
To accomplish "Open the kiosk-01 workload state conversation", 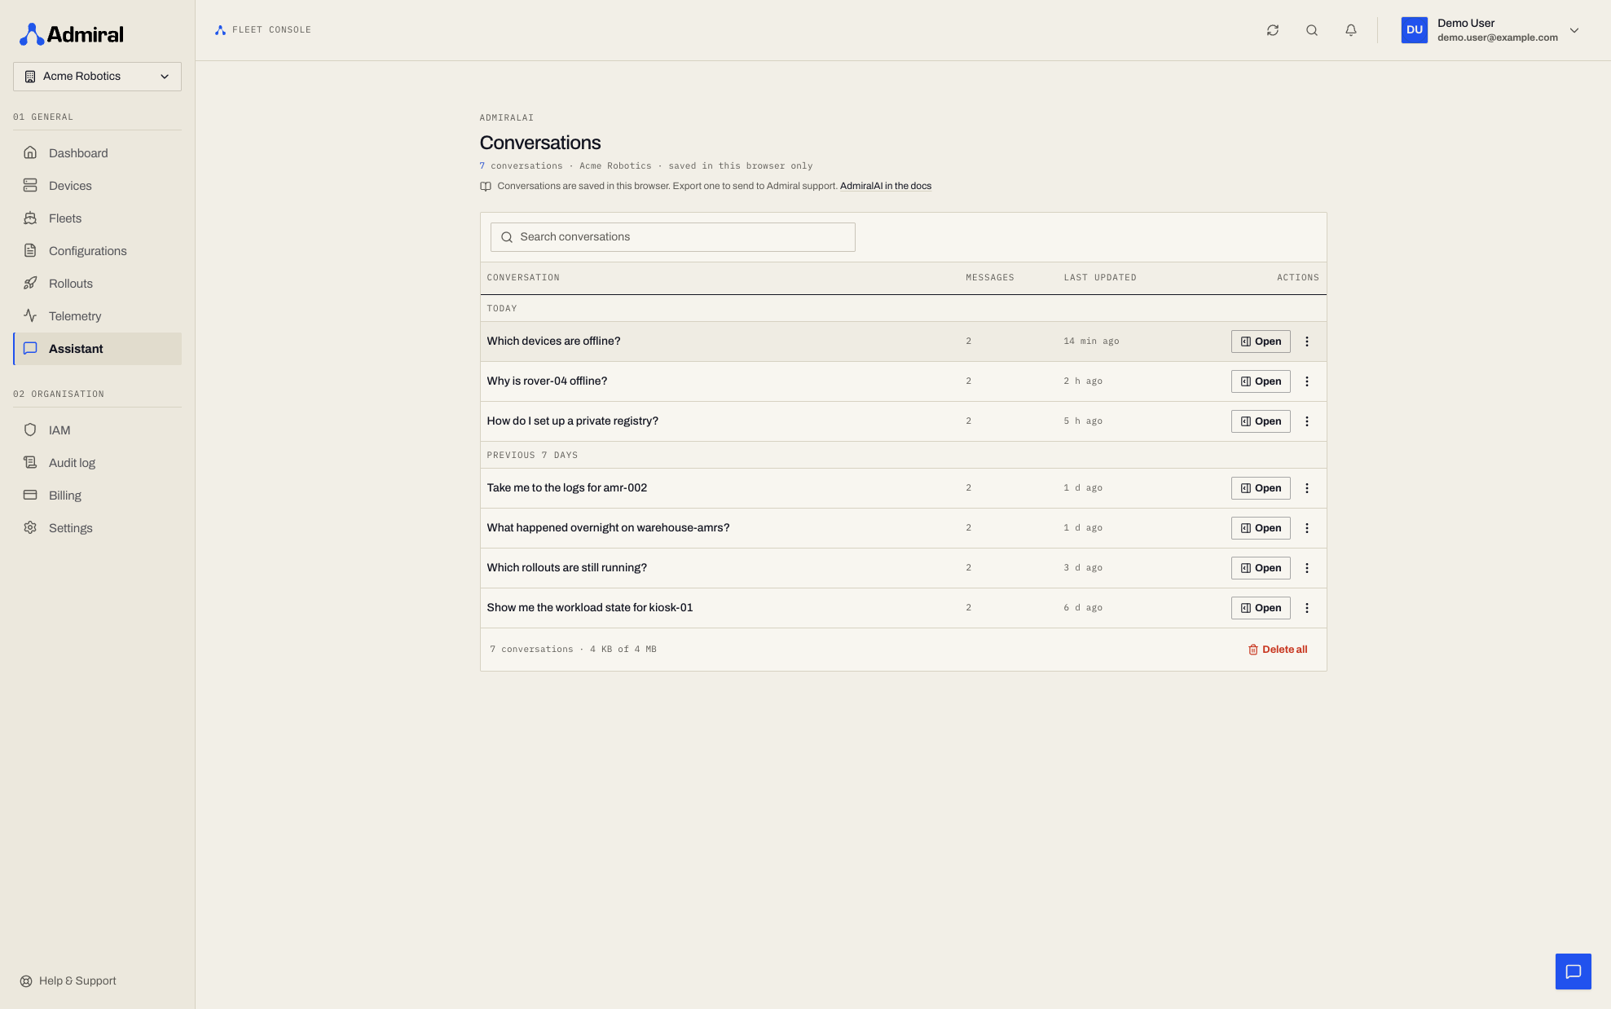I will (x=1260, y=608).
